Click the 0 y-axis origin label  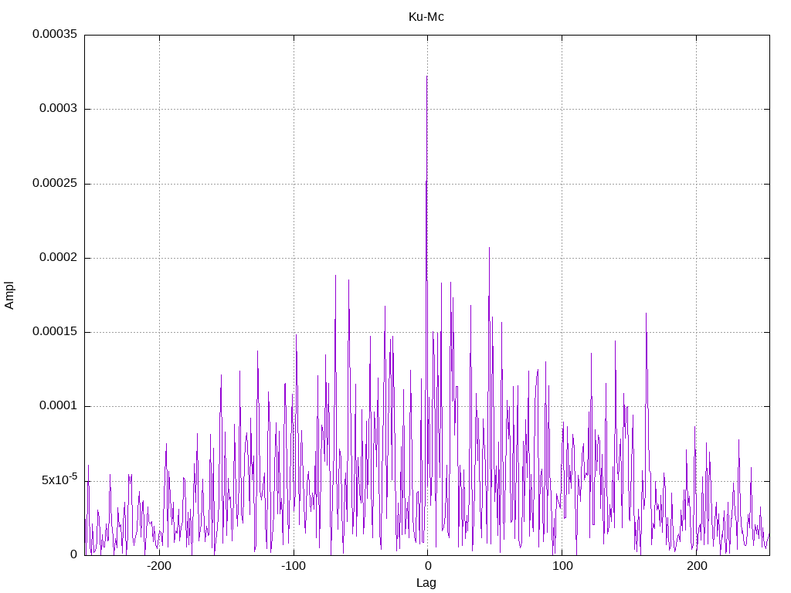click(x=73, y=554)
